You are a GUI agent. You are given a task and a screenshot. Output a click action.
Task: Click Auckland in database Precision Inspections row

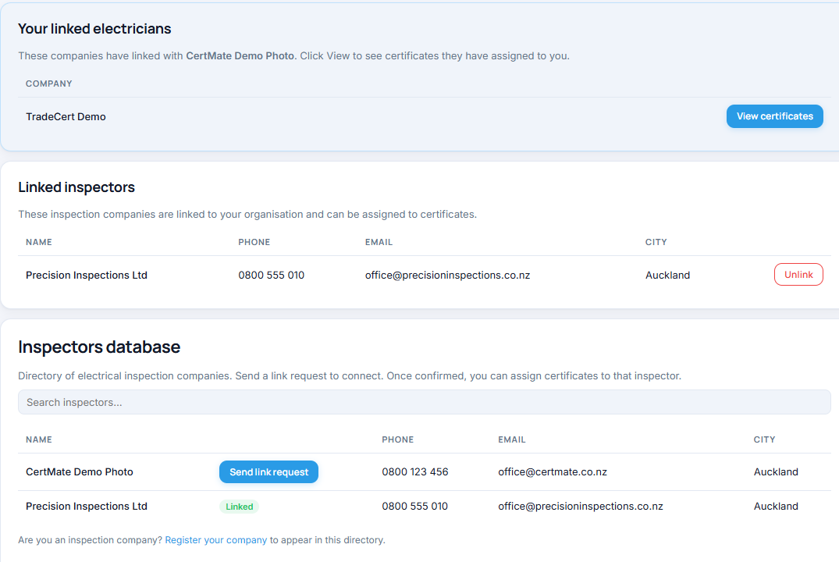click(776, 507)
